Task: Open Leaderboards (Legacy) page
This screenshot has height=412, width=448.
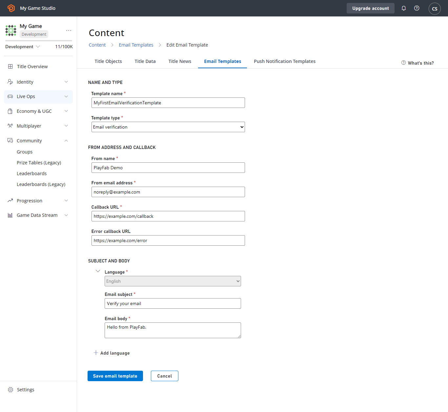Action: [41, 184]
